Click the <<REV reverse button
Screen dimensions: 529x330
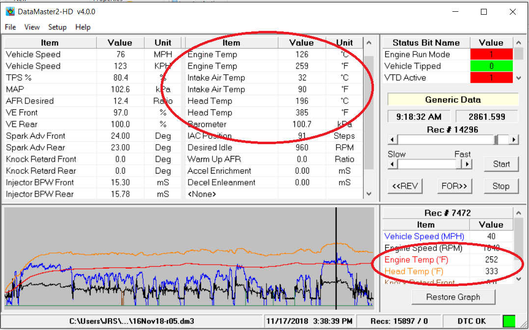(x=404, y=186)
